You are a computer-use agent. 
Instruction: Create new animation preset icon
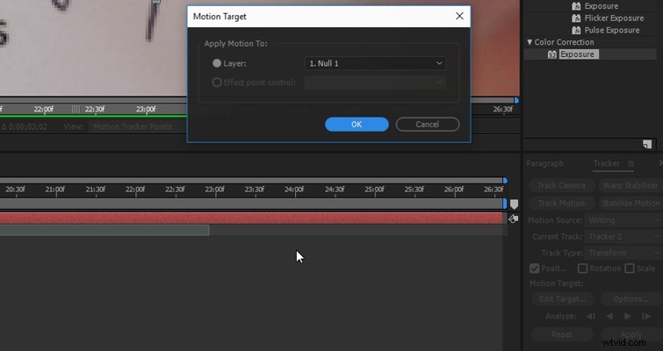click(647, 144)
